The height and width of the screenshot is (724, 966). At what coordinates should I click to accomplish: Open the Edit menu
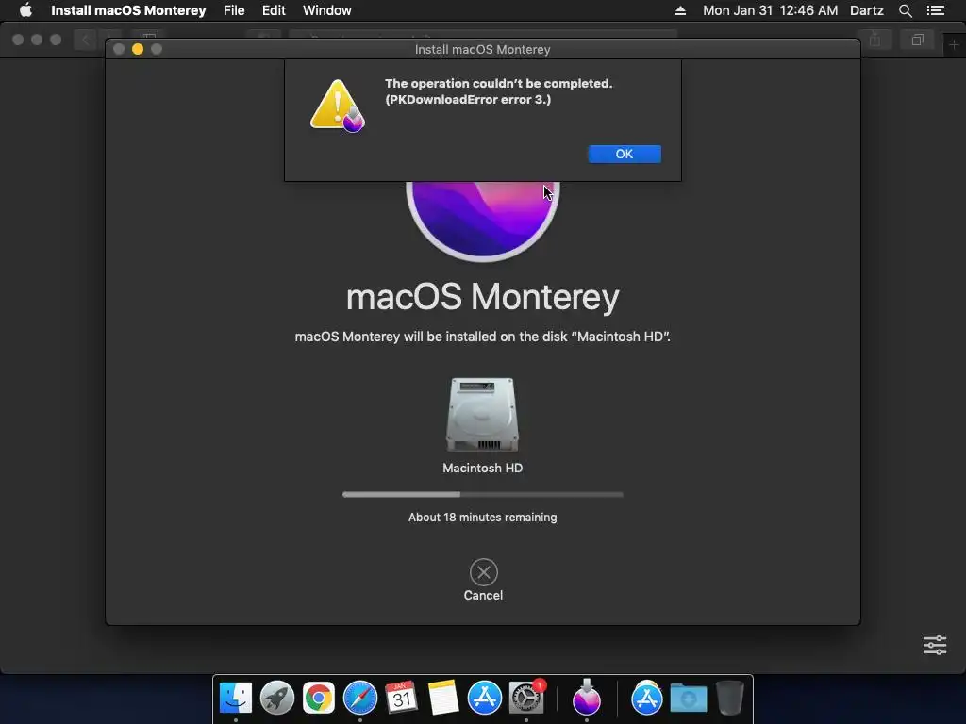coord(274,10)
